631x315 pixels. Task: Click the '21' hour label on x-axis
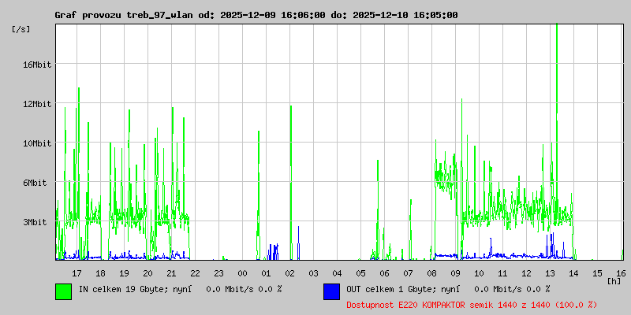click(x=171, y=273)
